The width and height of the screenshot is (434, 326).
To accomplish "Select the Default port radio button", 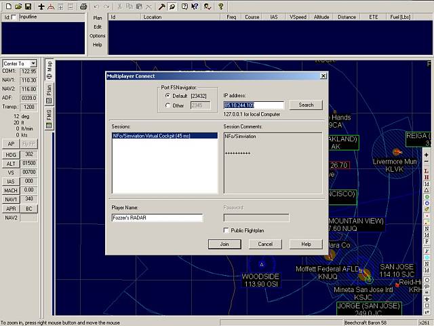I will [x=167, y=96].
